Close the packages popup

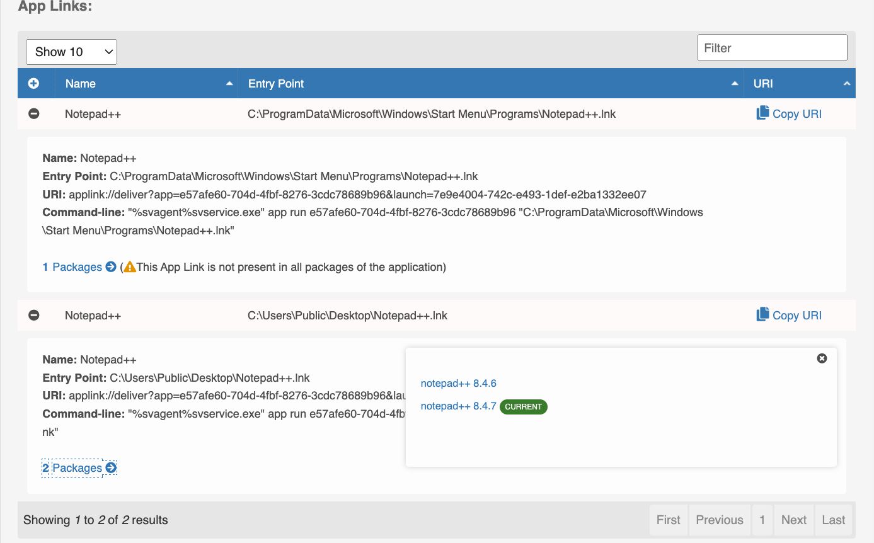point(822,358)
